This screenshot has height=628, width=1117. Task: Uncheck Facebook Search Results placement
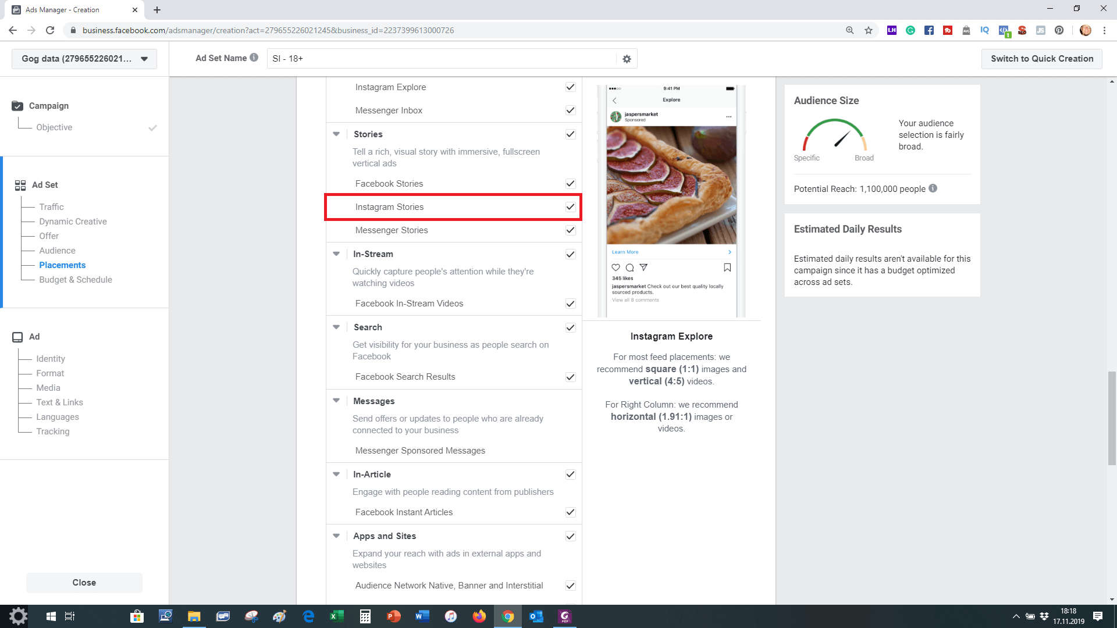[570, 377]
